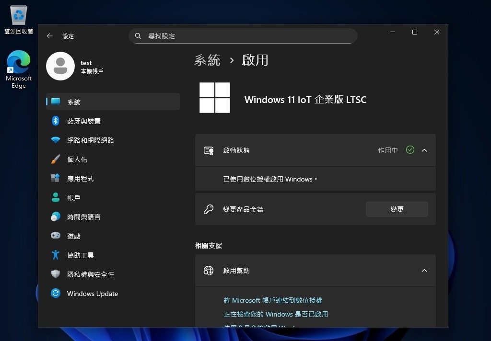Click the test account name

pyautogui.click(x=86, y=63)
